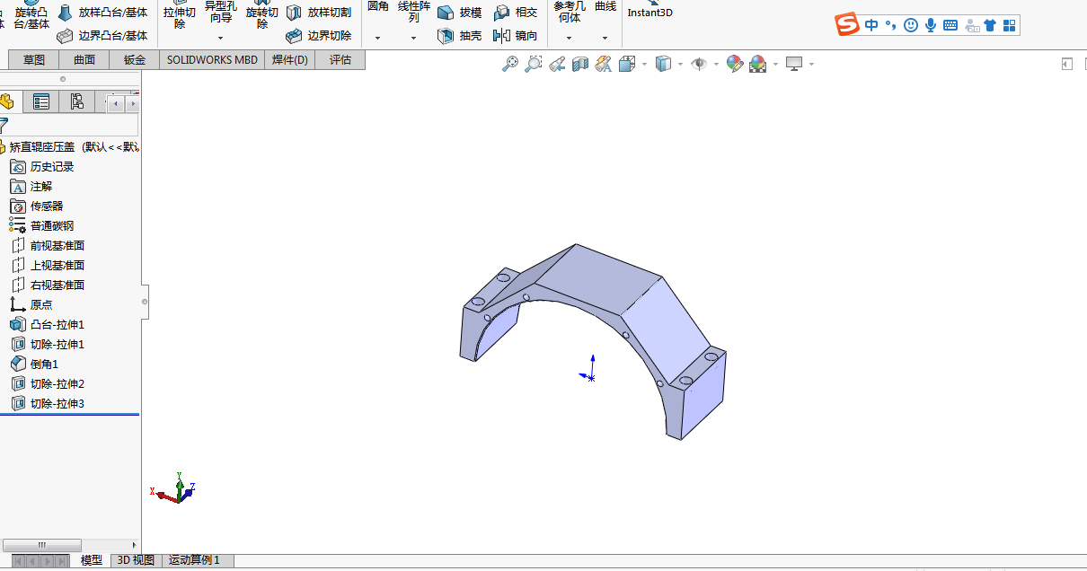Choose the 拔模 (Draft) tool
Viewport: 1087px width, 571px height.
(x=460, y=13)
